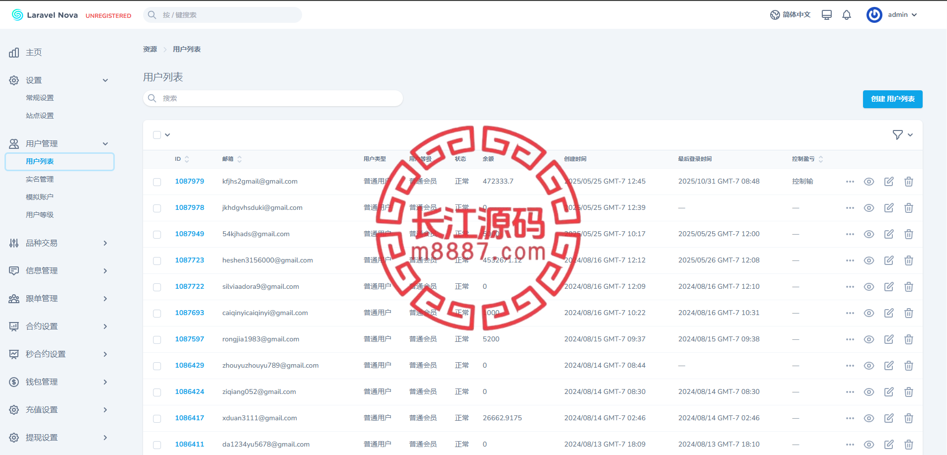Open actions menu for jkhdgvhsduki@gmail.com
Image resolution: width=947 pixels, height=455 pixels.
pos(850,208)
